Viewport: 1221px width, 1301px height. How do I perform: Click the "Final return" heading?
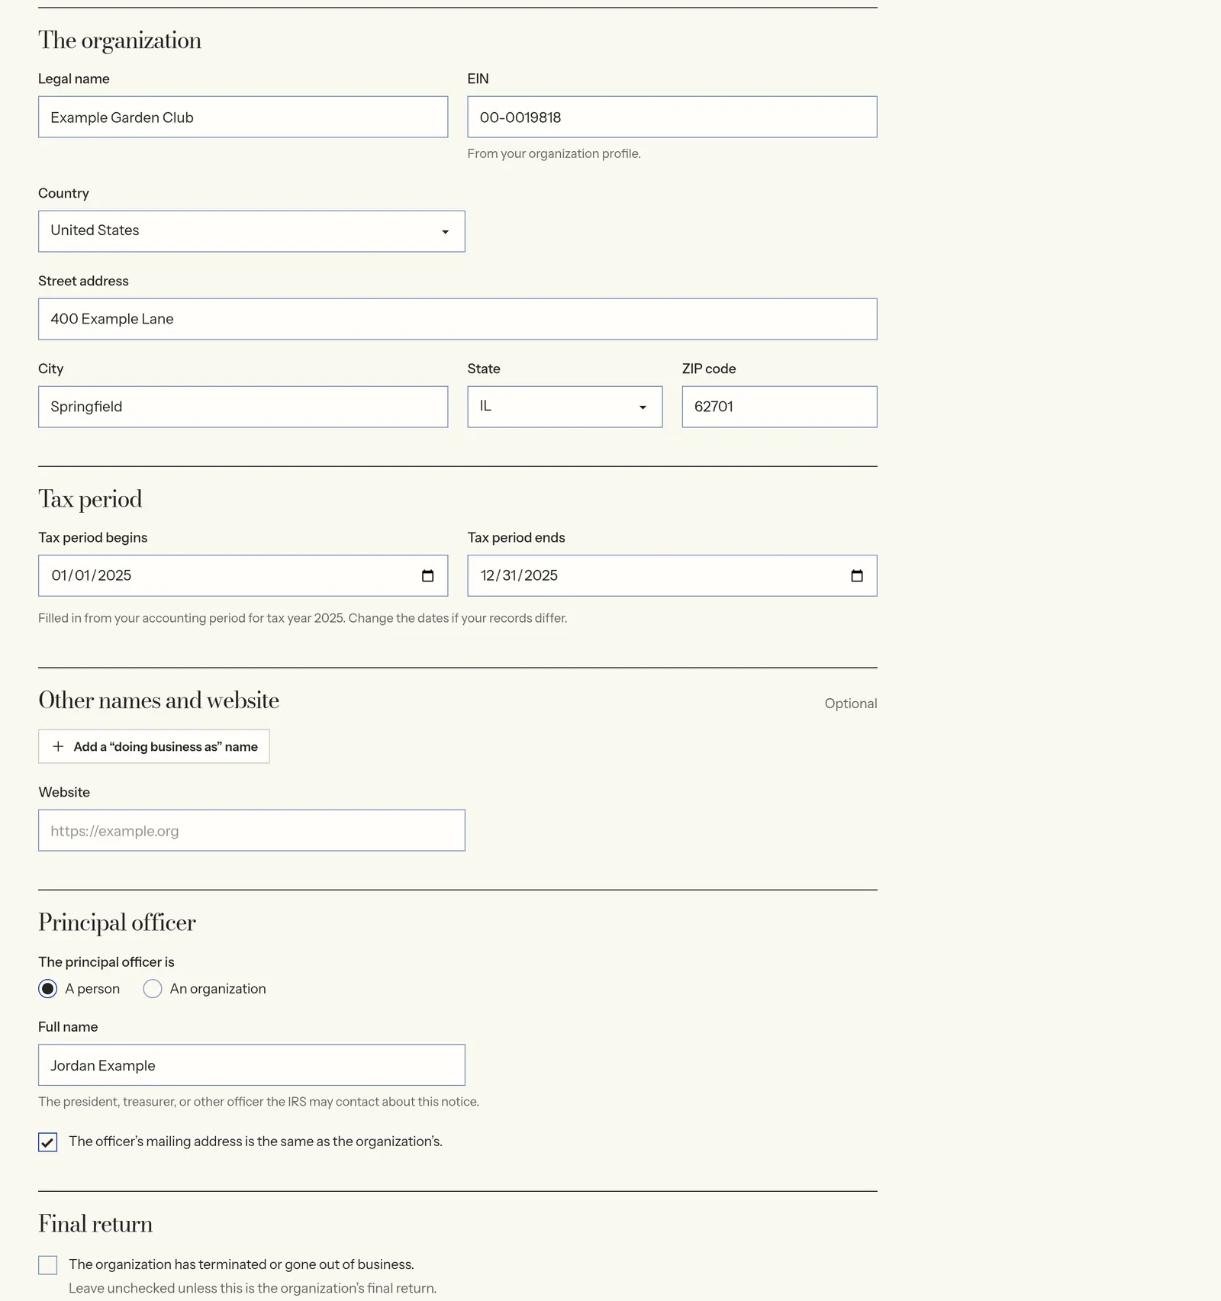[95, 1224]
